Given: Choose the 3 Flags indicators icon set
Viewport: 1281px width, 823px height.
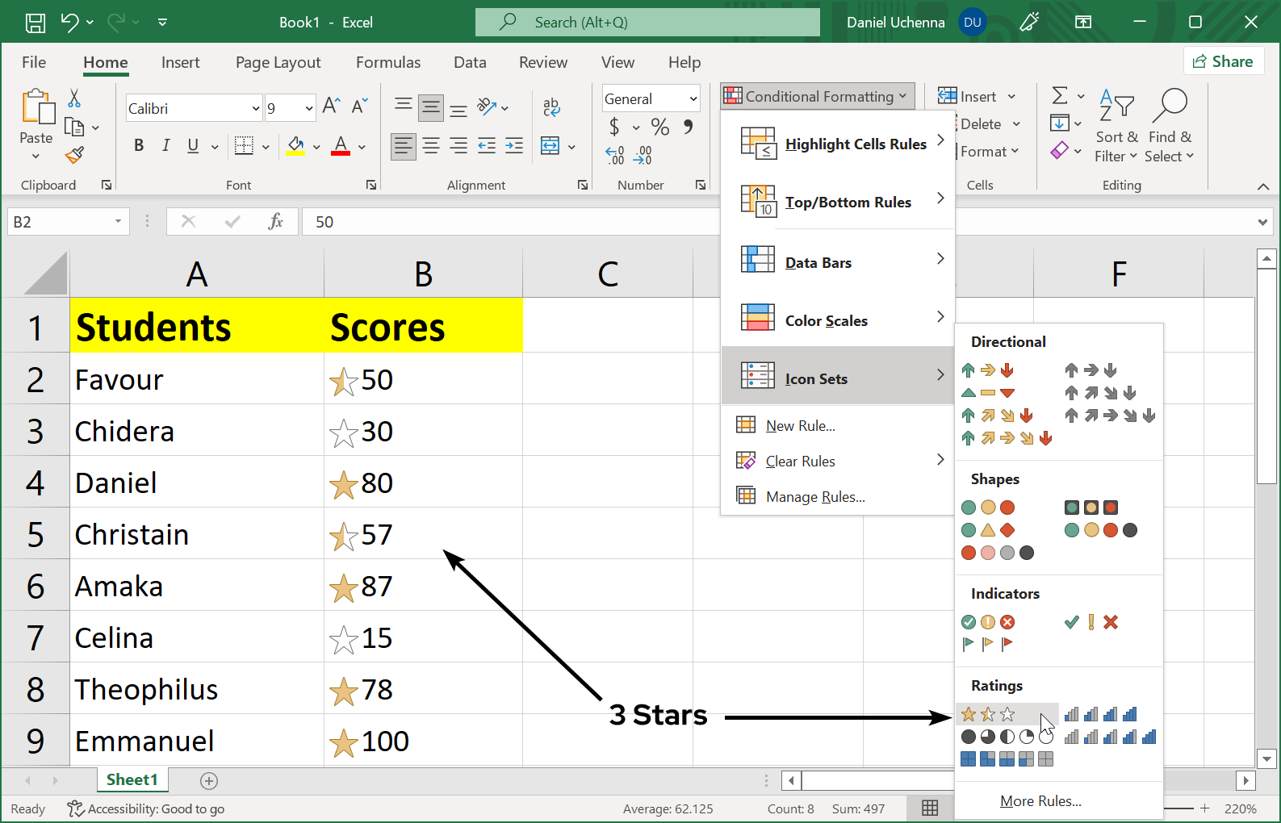Looking at the screenshot, I should (988, 644).
